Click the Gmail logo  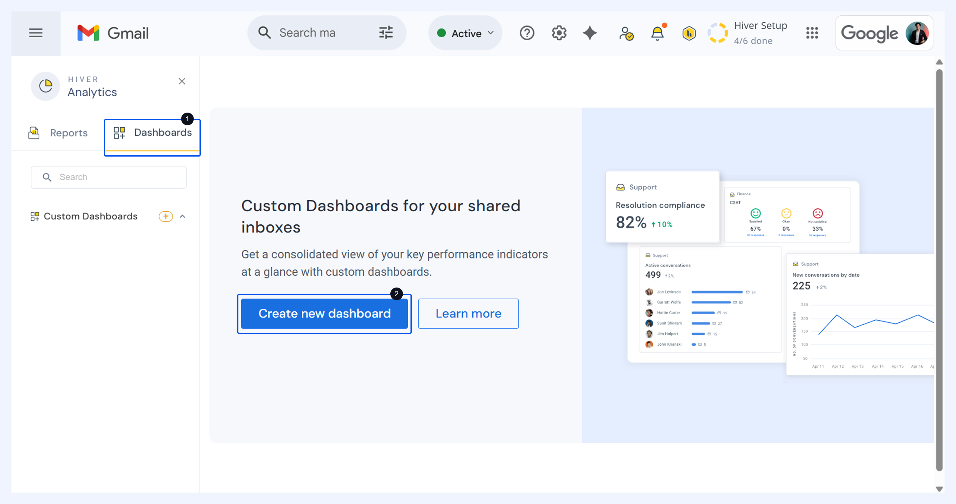[113, 33]
